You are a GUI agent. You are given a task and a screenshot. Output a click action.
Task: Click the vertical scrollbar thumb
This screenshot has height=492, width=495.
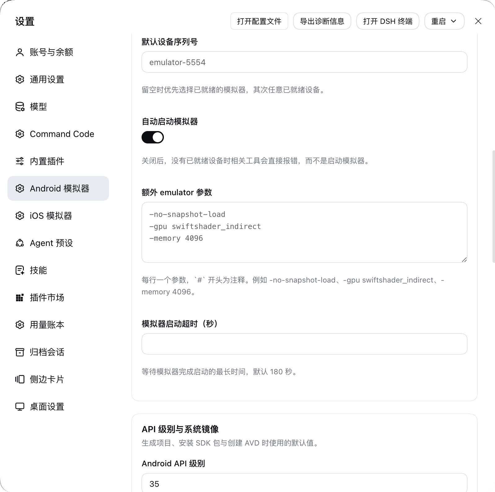493,206
